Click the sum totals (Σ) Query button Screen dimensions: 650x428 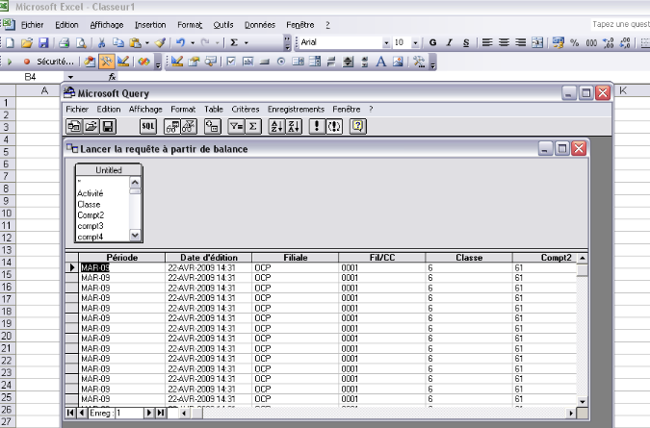pyautogui.click(x=253, y=126)
